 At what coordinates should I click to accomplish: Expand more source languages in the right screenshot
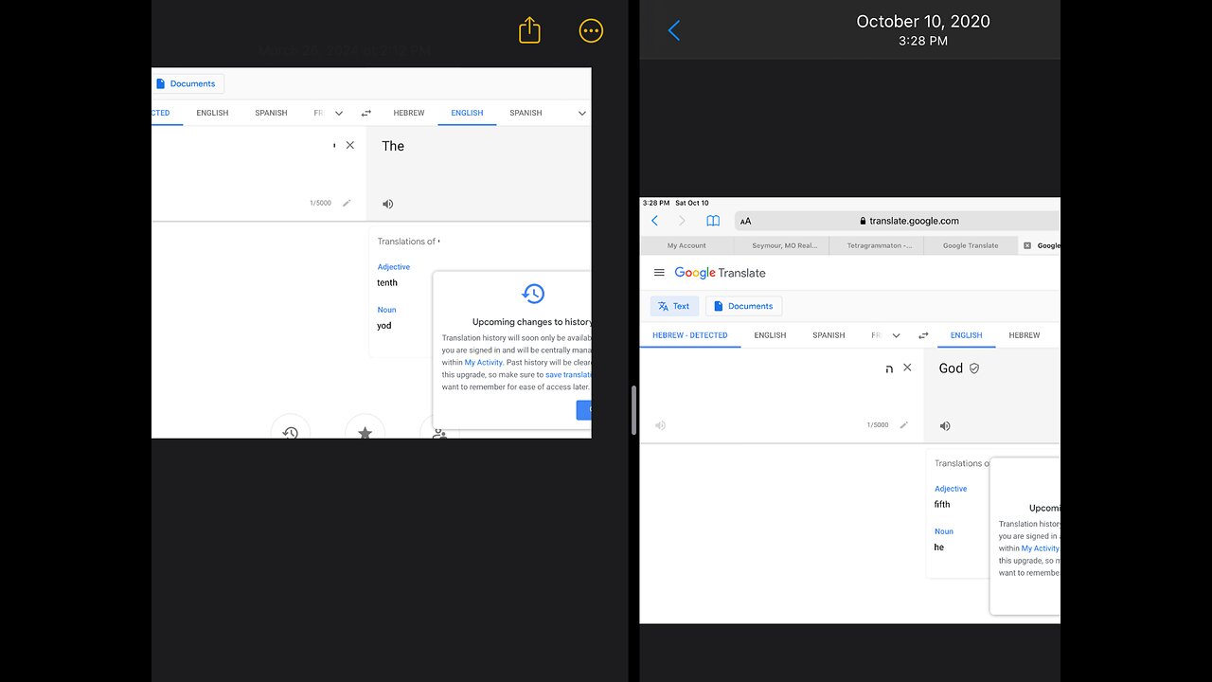coord(896,335)
